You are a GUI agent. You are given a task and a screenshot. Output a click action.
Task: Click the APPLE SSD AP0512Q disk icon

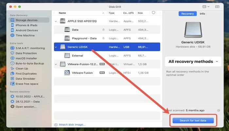(x=63, y=21)
